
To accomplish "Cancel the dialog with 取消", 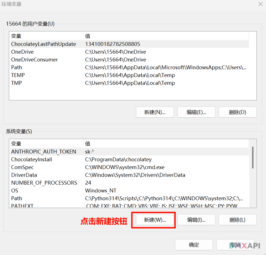I will coord(235,245).
